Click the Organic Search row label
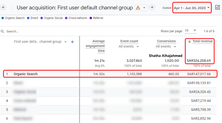 26,74
